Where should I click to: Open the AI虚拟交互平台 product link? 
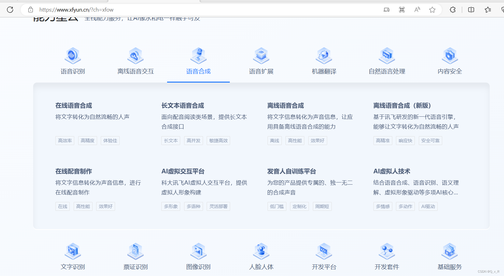point(183,171)
